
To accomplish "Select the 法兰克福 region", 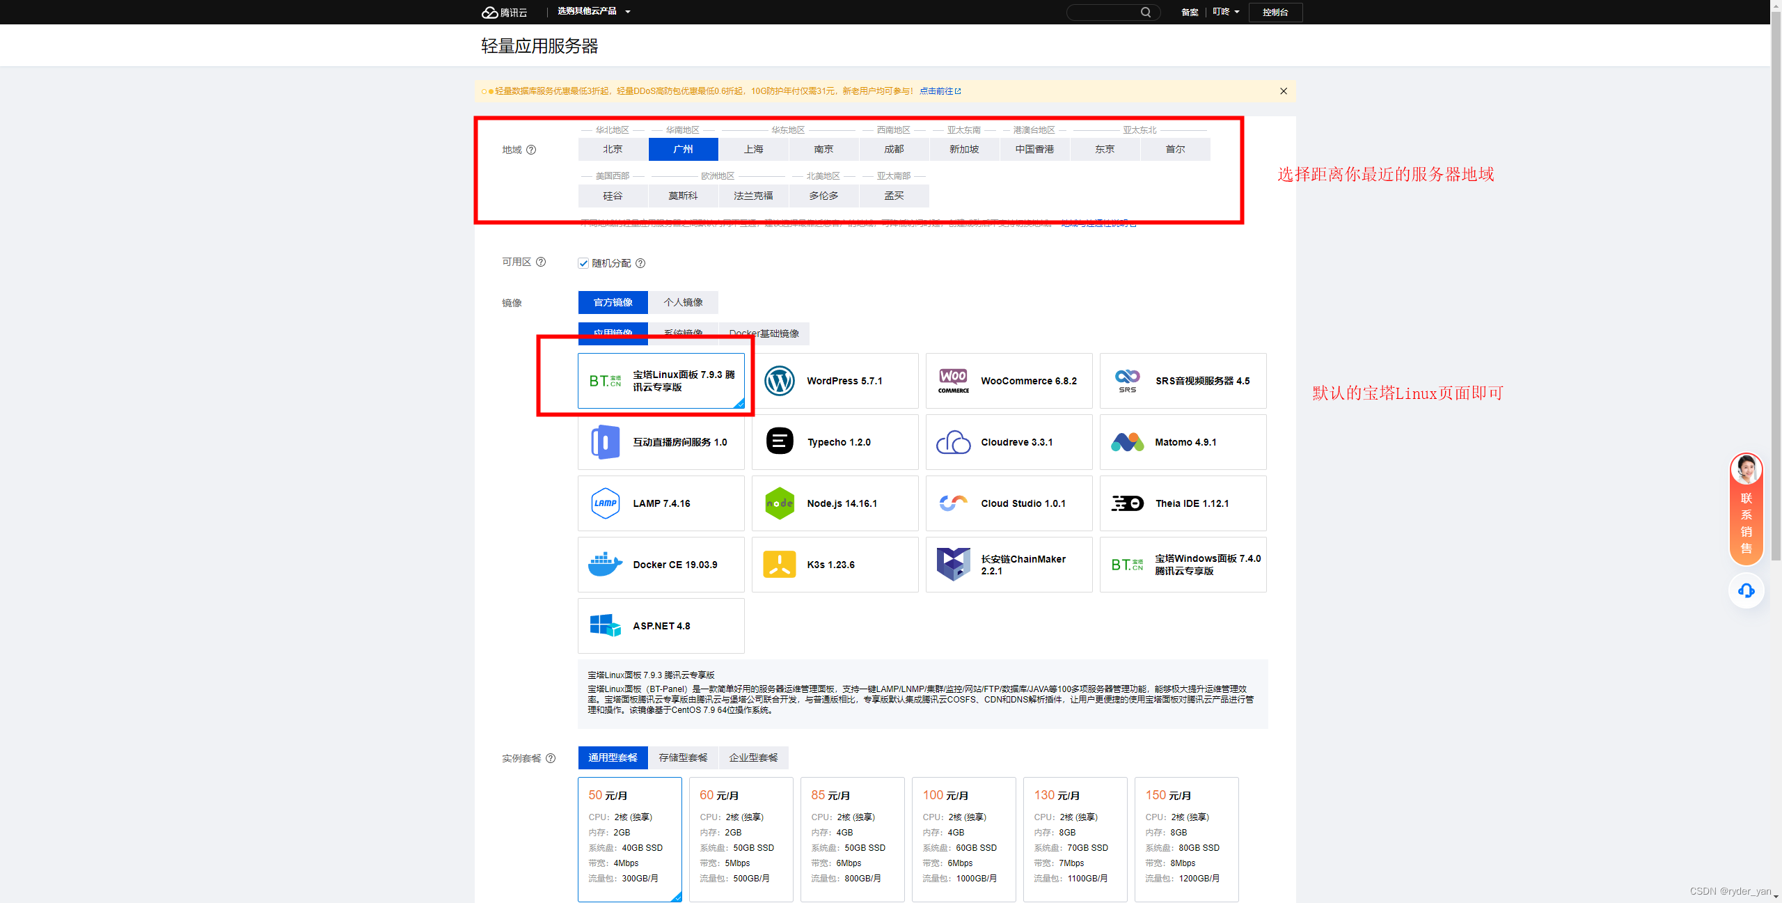I will coord(753,196).
